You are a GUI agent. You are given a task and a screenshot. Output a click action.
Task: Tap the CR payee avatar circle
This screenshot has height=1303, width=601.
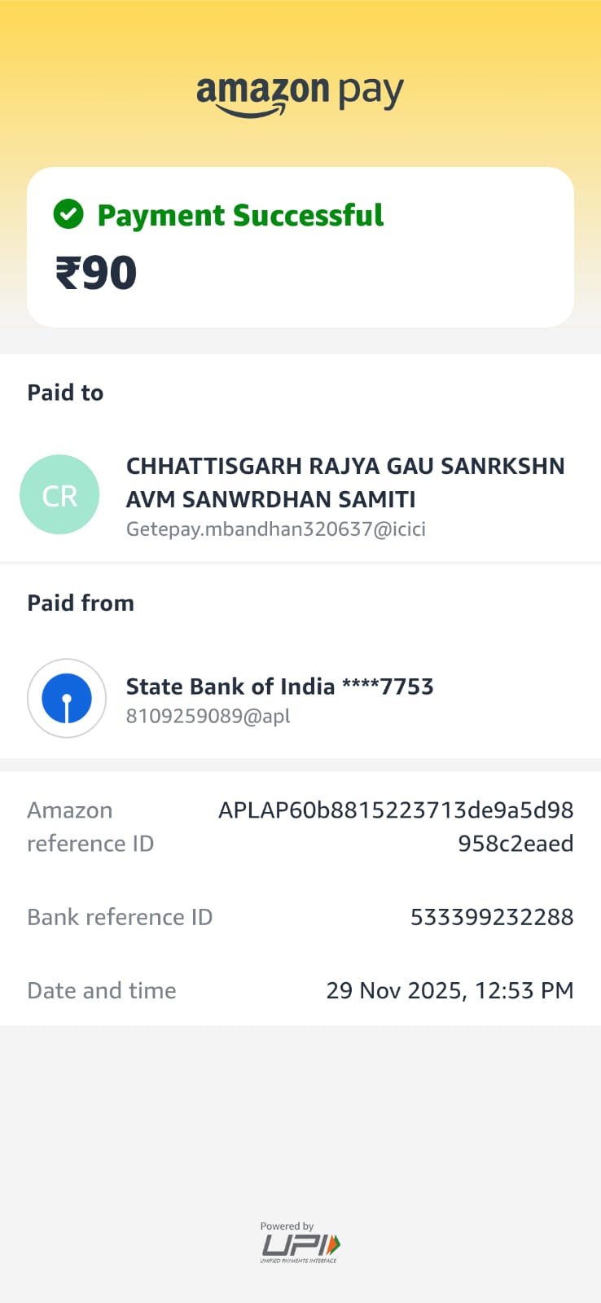click(59, 495)
